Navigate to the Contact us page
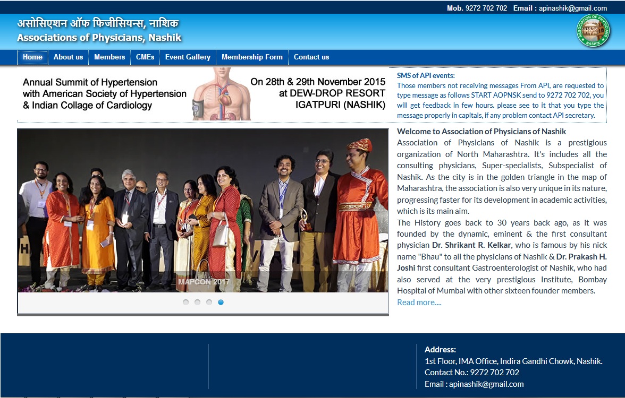 311,57
